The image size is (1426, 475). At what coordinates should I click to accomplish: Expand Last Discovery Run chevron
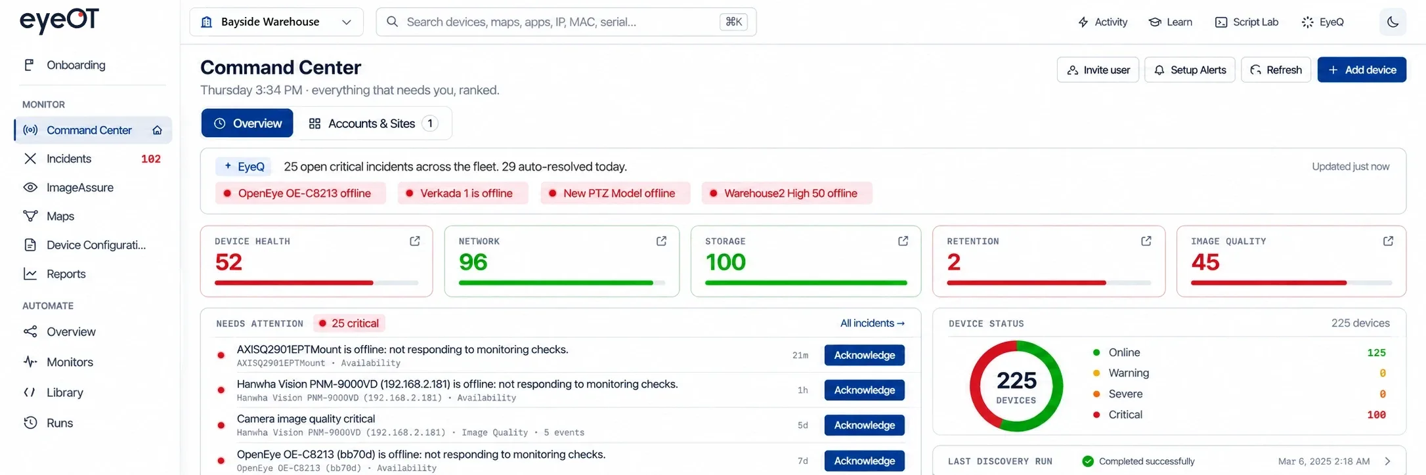[x=1387, y=461]
